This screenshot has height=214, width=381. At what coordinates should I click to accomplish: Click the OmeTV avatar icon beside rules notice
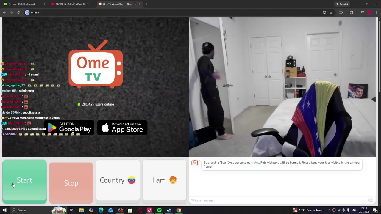point(195,163)
